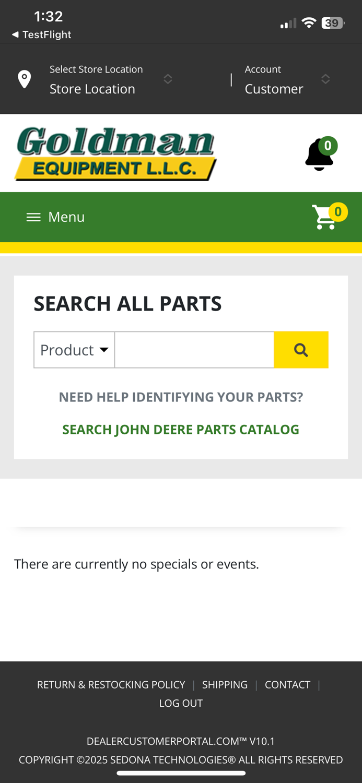Open the Product search type dropdown
The height and width of the screenshot is (783, 362).
pos(74,350)
